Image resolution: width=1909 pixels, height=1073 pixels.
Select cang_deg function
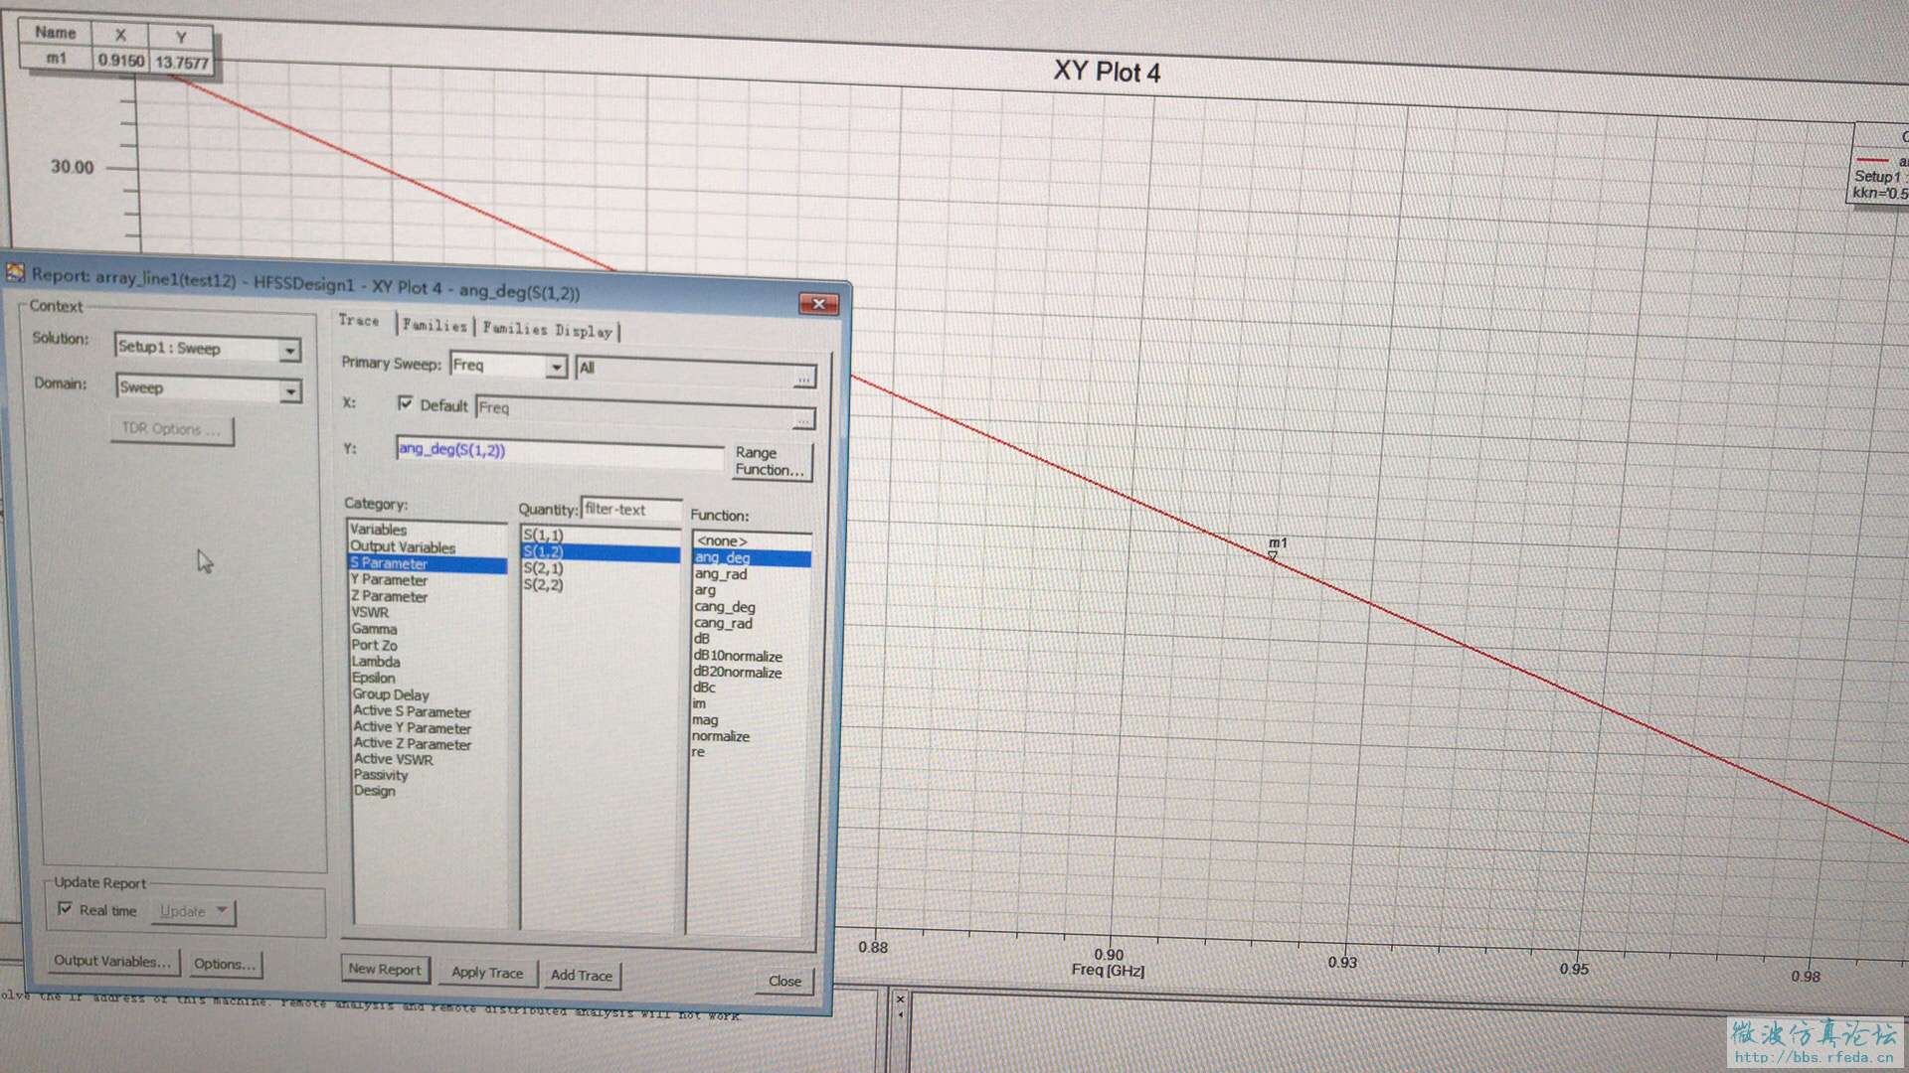click(x=725, y=607)
